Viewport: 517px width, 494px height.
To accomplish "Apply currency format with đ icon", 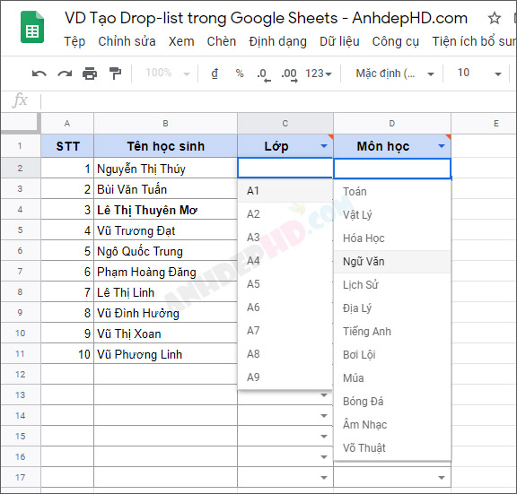I will (215, 74).
